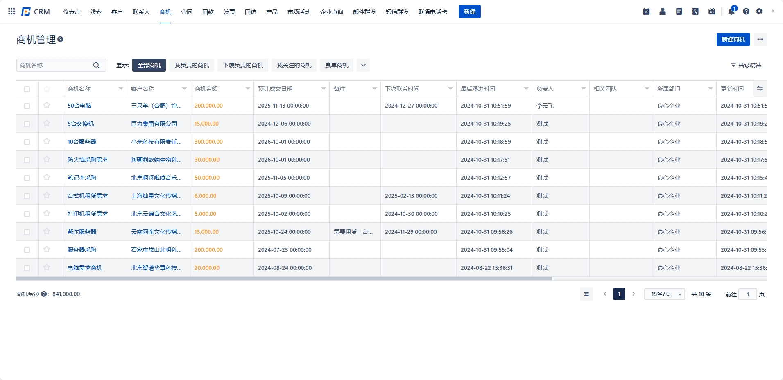The height and width of the screenshot is (380, 783).
Task: Go to the previous page arrow
Action: tap(605, 294)
